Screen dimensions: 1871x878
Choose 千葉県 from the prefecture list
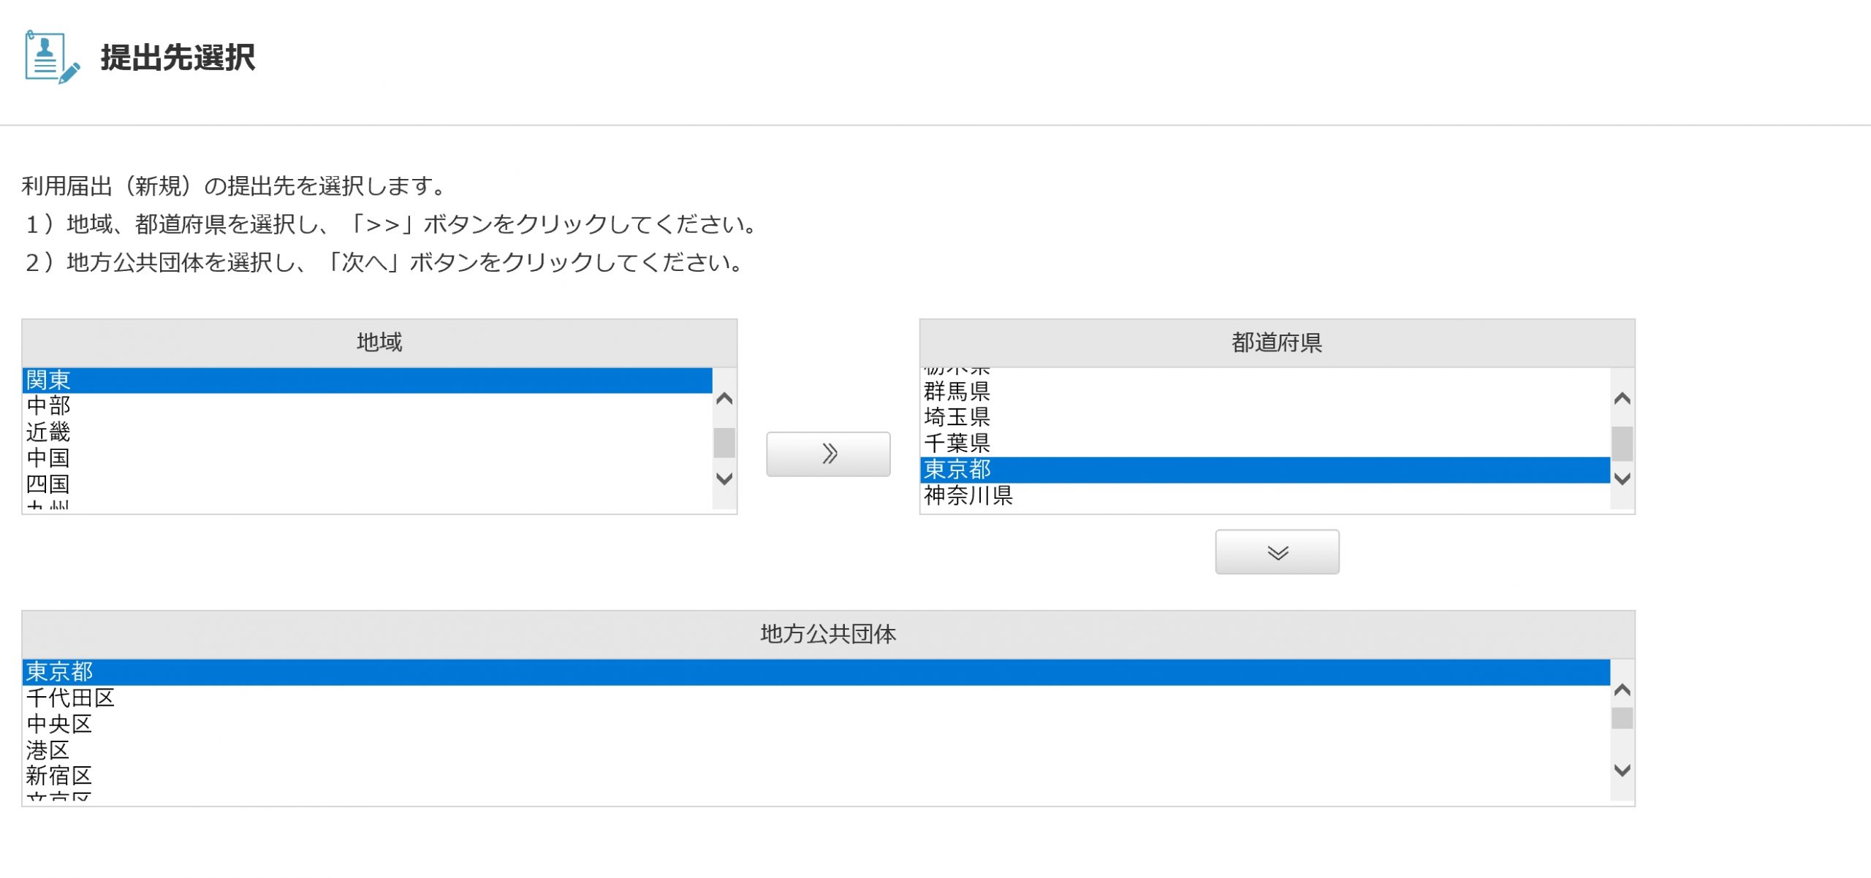[957, 443]
